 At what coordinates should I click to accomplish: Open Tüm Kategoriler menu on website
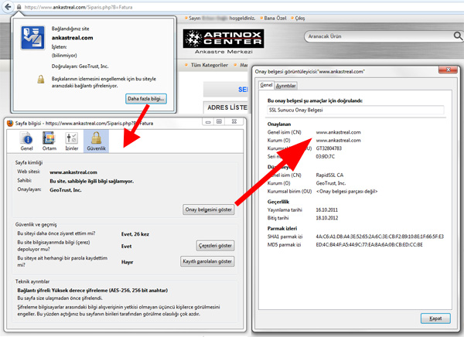(210, 65)
